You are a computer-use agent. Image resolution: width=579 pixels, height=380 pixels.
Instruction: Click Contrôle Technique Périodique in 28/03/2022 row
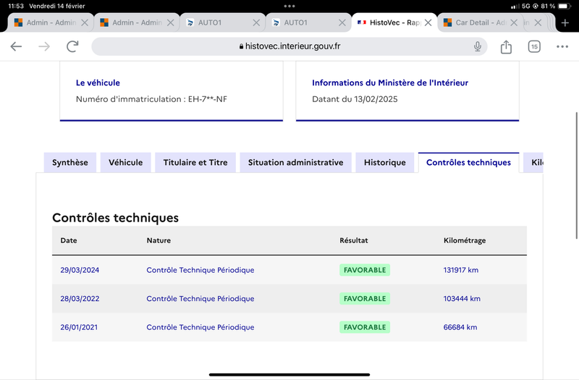[x=200, y=298]
